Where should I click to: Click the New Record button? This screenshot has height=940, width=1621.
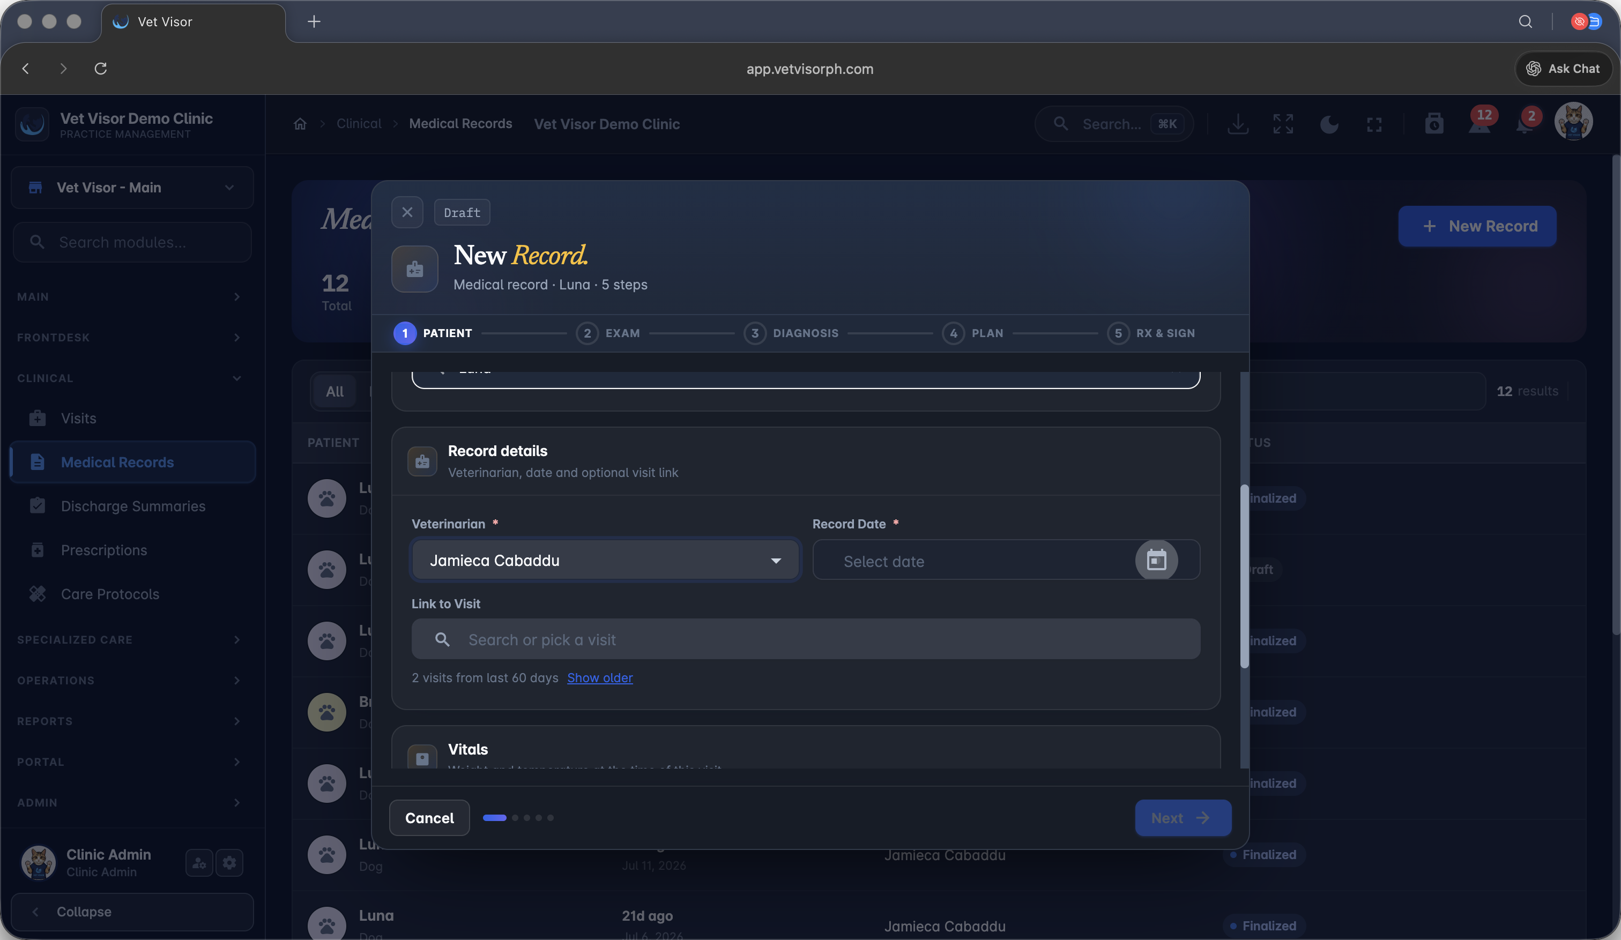click(x=1477, y=226)
